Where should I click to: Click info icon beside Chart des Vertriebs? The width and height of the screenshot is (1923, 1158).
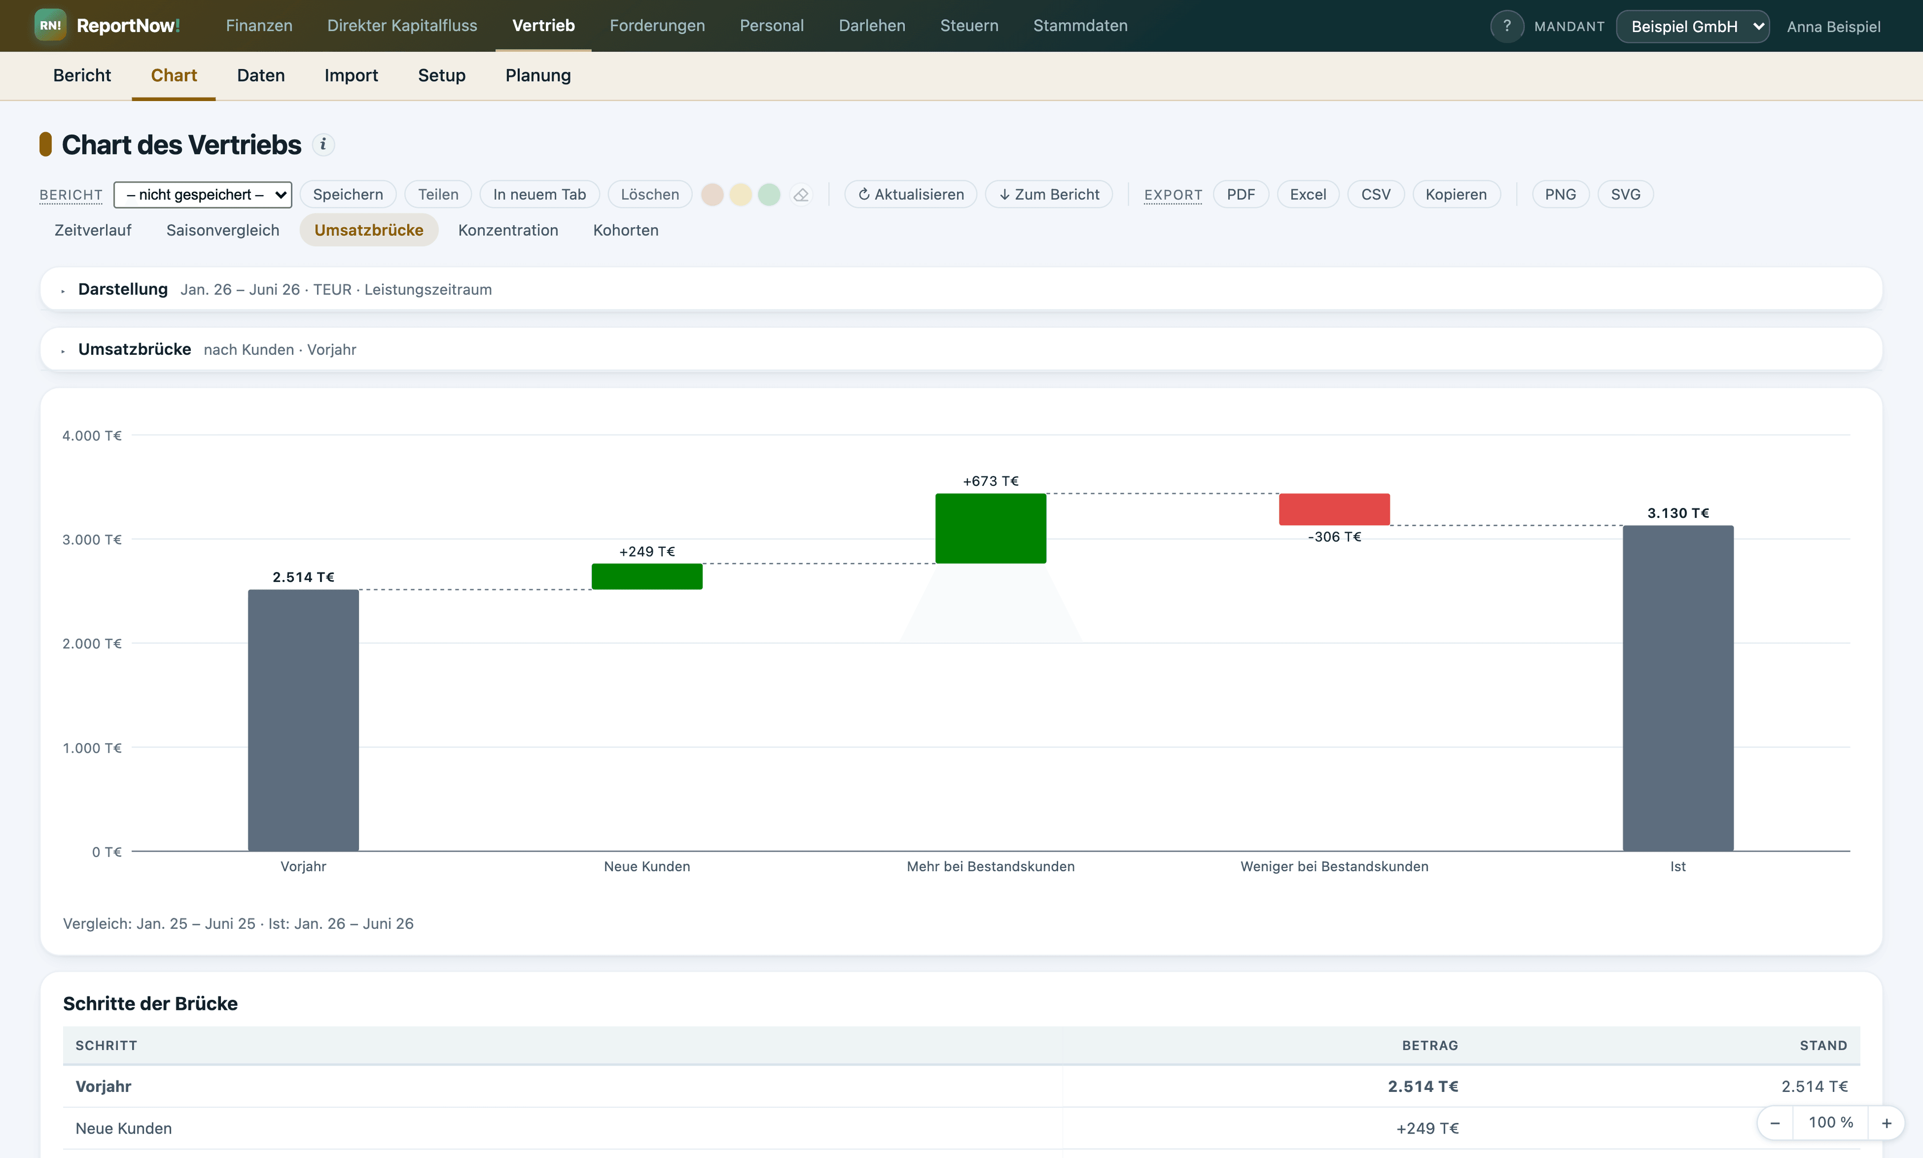[x=323, y=144]
